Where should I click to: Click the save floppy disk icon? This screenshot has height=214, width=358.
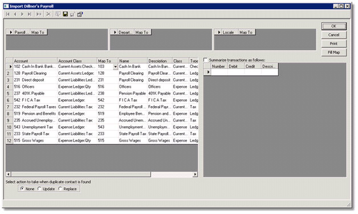point(66,14)
